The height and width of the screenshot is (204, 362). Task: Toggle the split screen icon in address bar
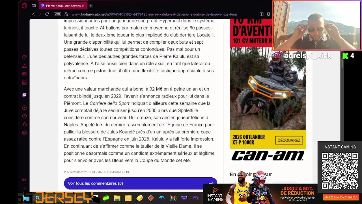tap(261, 14)
